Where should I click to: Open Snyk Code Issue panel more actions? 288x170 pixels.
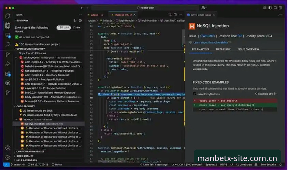280,15
